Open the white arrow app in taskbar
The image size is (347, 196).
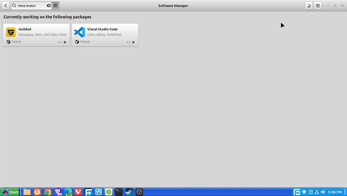[88, 192]
